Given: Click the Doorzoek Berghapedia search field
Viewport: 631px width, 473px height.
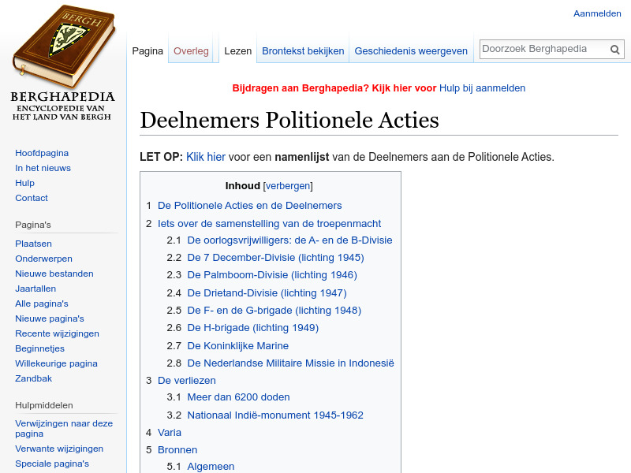Looking at the screenshot, I should [x=544, y=49].
